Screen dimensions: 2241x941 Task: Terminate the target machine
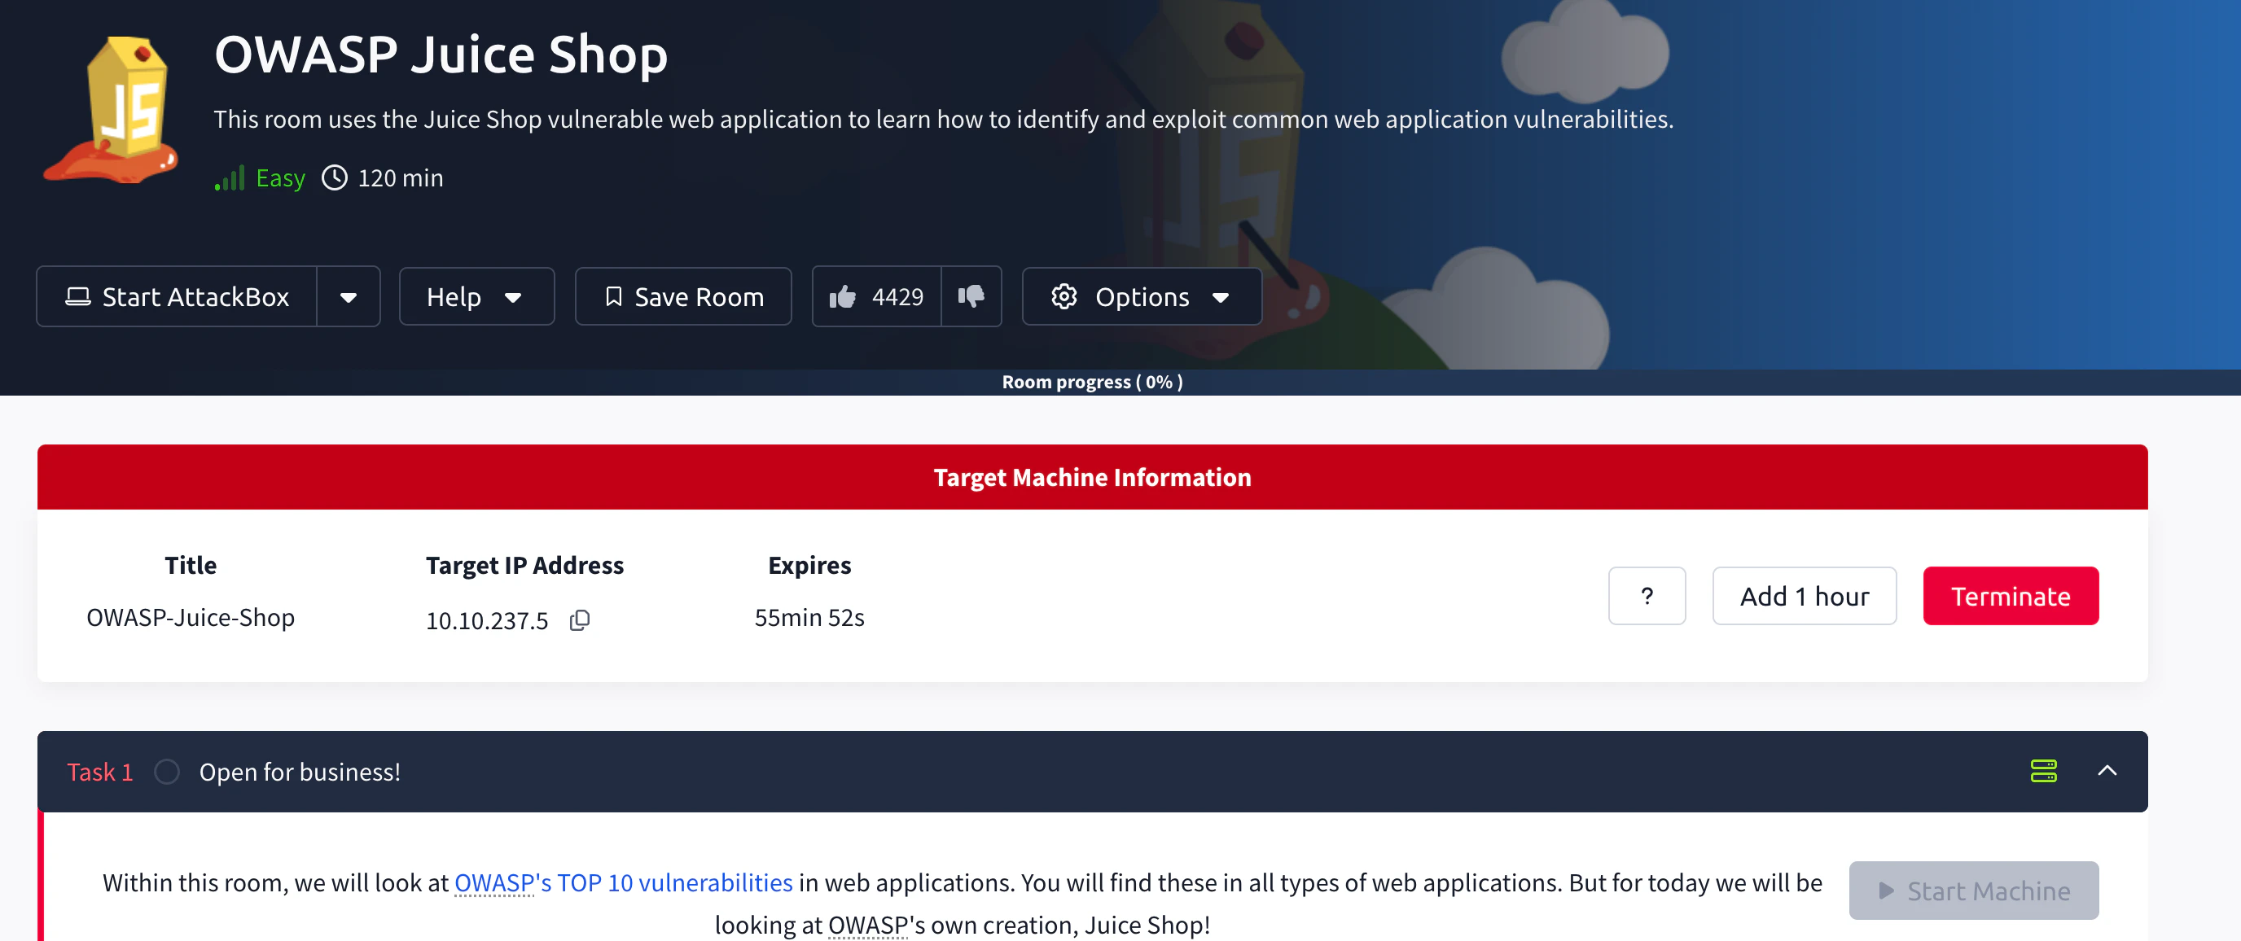pyautogui.click(x=2010, y=596)
